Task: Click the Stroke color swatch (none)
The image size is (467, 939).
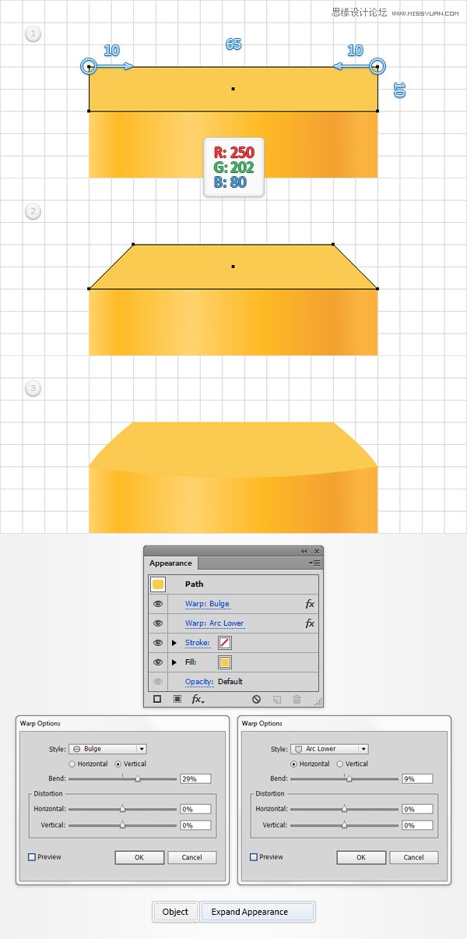Action: click(x=225, y=643)
